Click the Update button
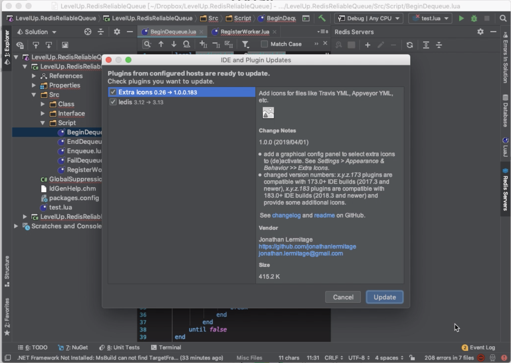 pos(384,297)
